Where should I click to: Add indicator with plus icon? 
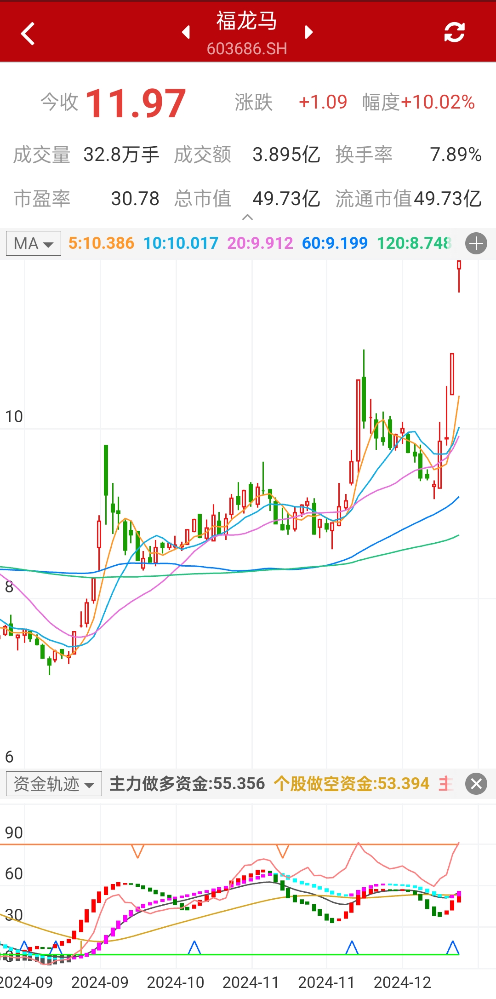click(476, 243)
